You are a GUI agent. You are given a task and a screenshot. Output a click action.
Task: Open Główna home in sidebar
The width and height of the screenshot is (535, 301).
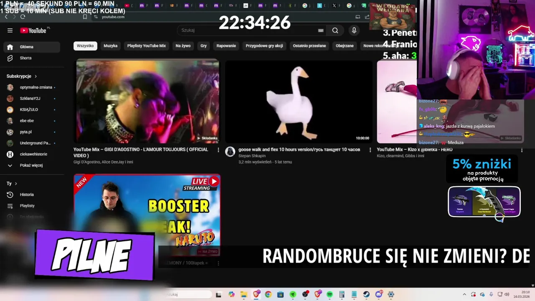[32, 47]
